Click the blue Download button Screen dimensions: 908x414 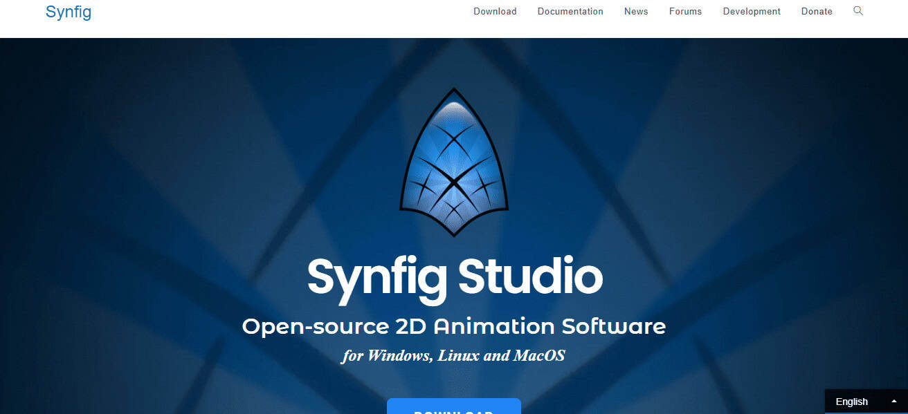pos(454,406)
